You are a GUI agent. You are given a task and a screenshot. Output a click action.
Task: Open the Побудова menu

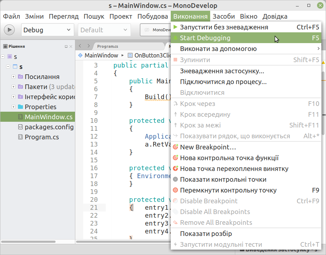(153, 16)
